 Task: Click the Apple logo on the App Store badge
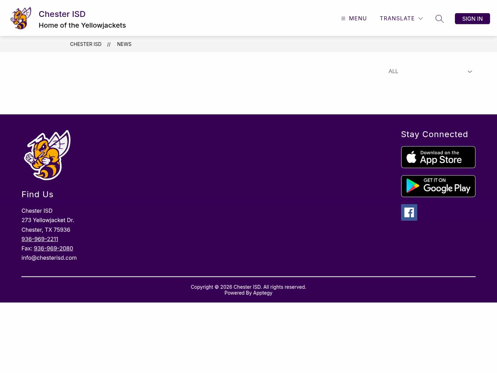click(x=411, y=157)
